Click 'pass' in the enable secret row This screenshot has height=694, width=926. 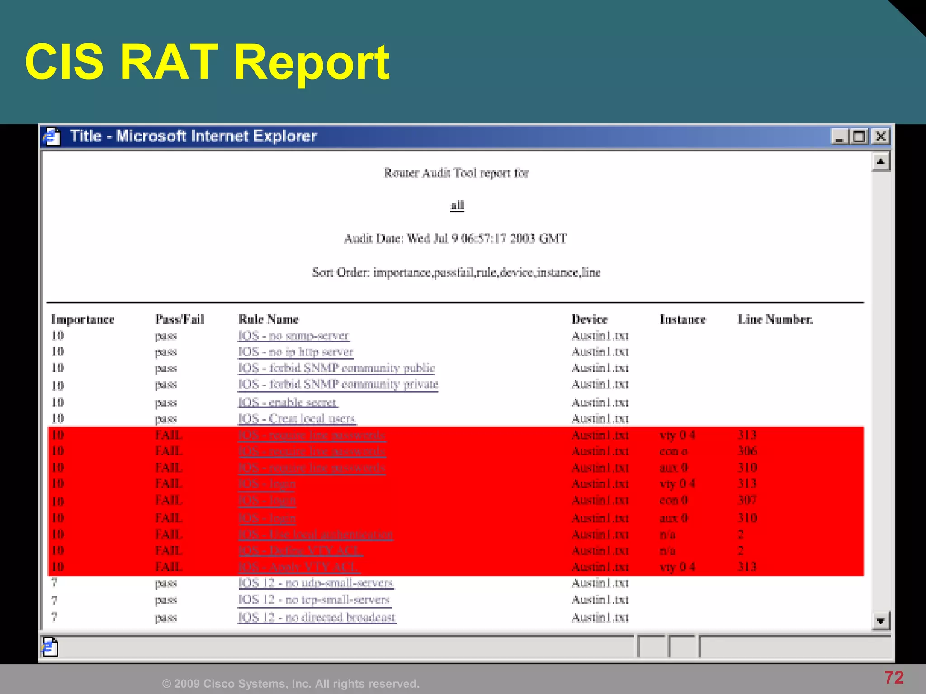click(166, 403)
